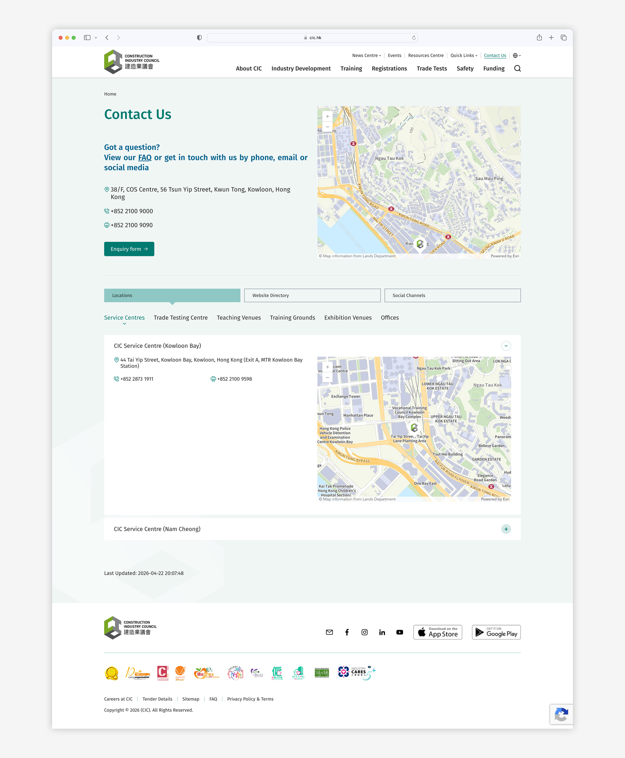The height and width of the screenshot is (758, 625).
Task: Open Trade Tests menu
Action: (432, 68)
